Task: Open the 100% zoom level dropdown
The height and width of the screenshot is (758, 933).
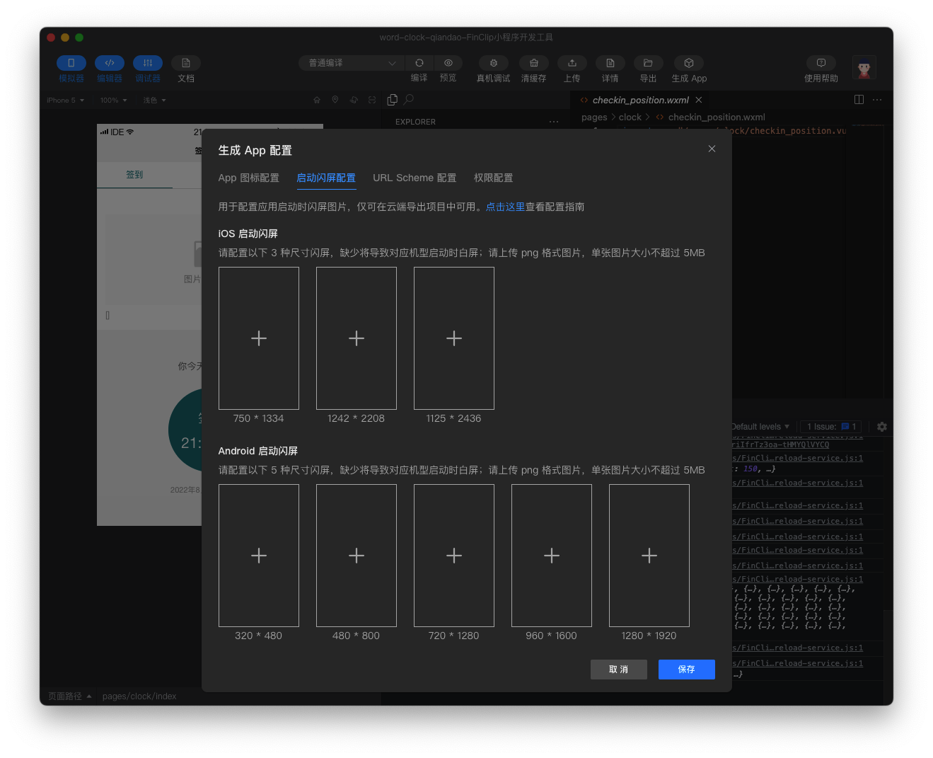Action: 114,101
